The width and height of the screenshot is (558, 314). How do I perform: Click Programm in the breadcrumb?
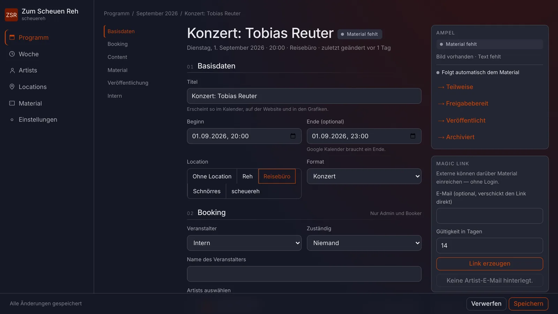tap(116, 14)
